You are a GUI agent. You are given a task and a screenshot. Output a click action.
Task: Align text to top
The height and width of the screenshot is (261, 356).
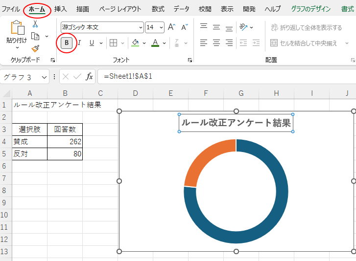pyautogui.click(x=204, y=27)
